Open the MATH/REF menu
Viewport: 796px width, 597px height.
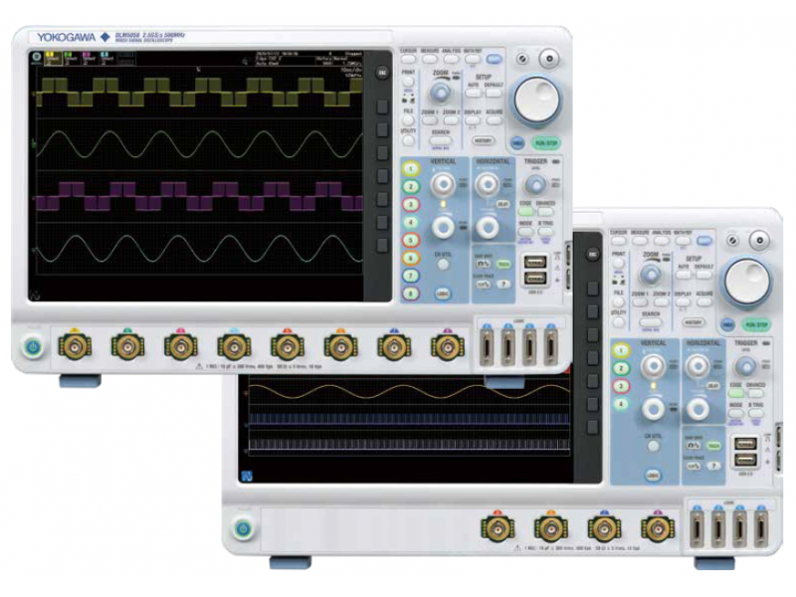click(x=473, y=58)
